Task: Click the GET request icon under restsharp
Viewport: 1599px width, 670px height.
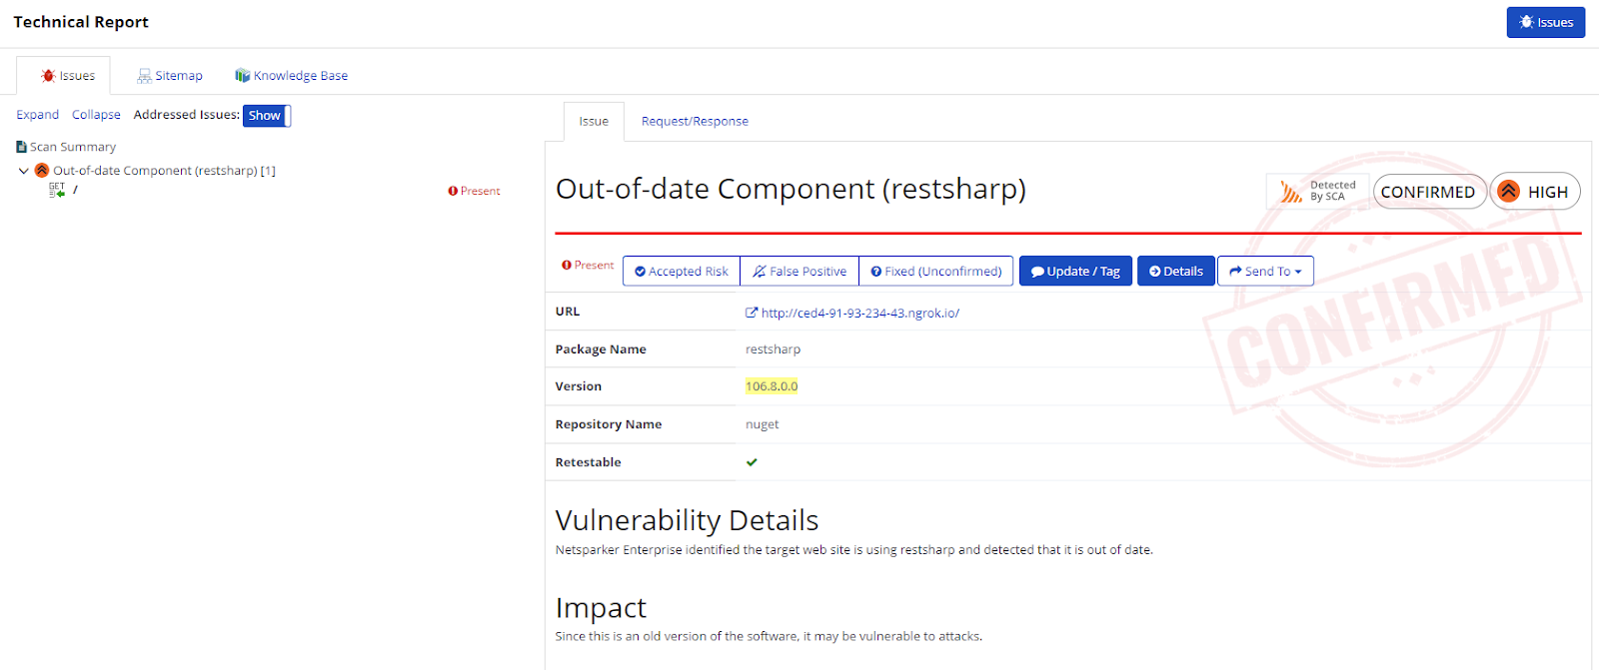Action: point(57,190)
